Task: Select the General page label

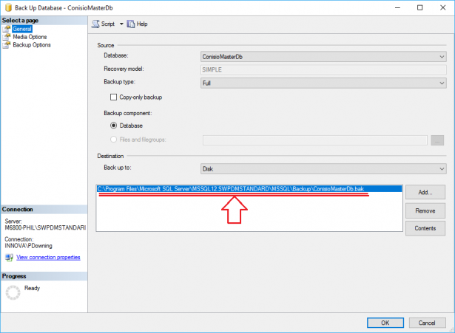Action: [x=22, y=29]
